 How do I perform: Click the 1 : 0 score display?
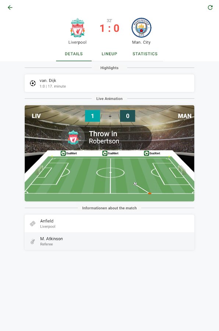(x=109, y=28)
